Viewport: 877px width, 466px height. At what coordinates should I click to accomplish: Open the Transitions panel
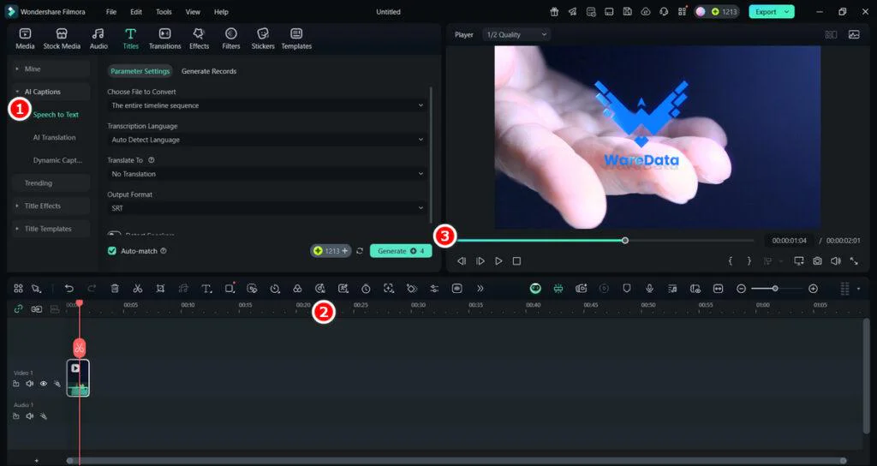click(165, 39)
